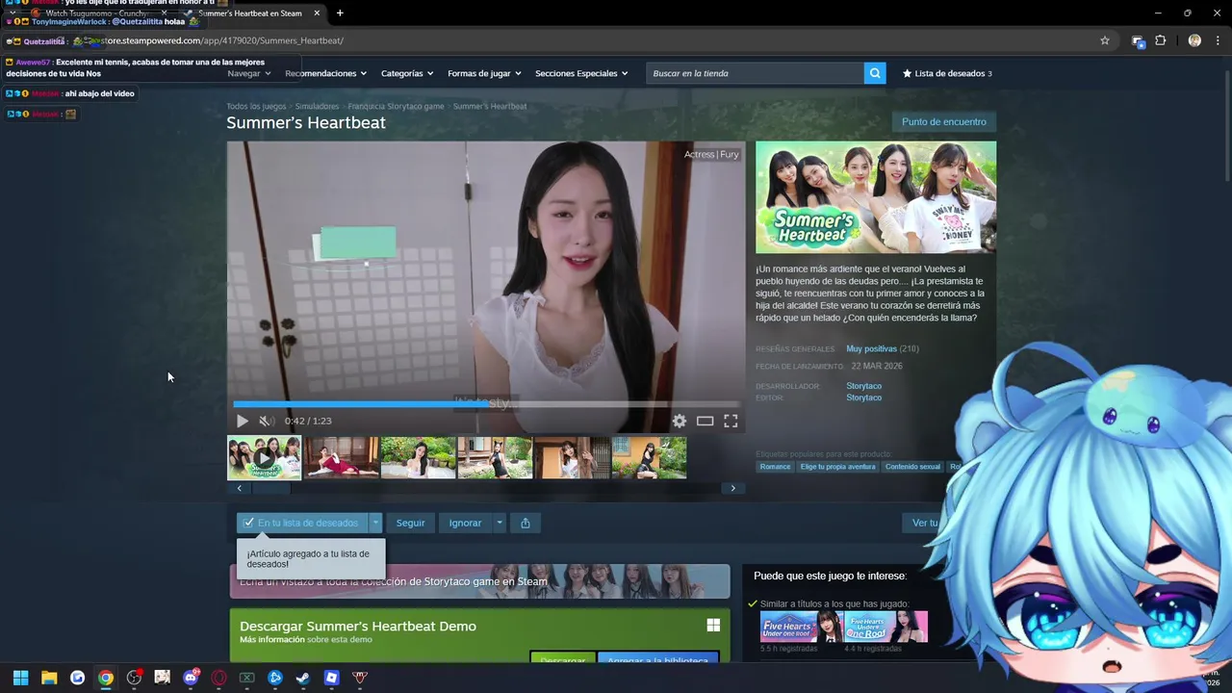Open the Navegar dropdown menu
Image resolution: width=1232 pixels, height=693 pixels.
point(249,73)
